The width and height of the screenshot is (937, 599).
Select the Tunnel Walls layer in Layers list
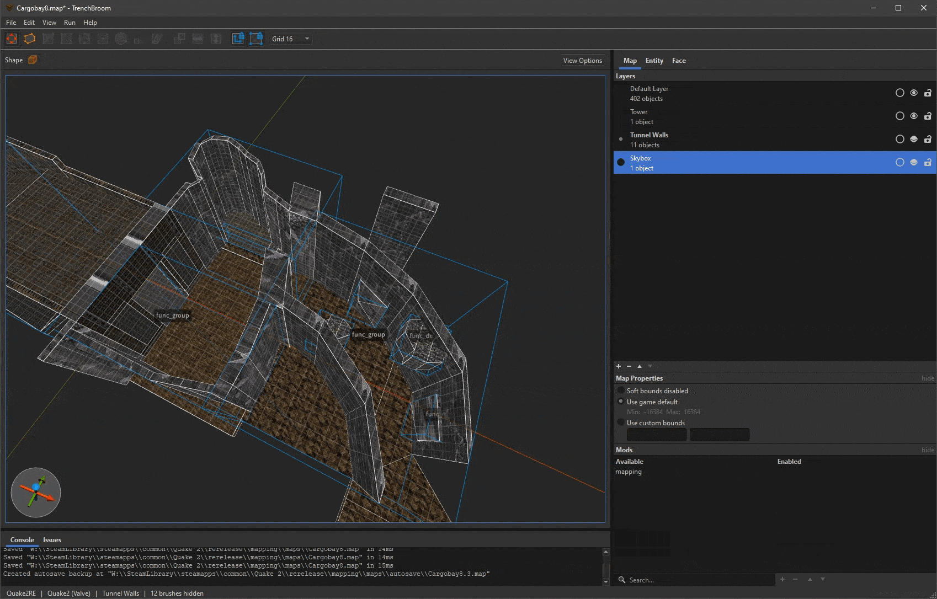click(x=775, y=140)
